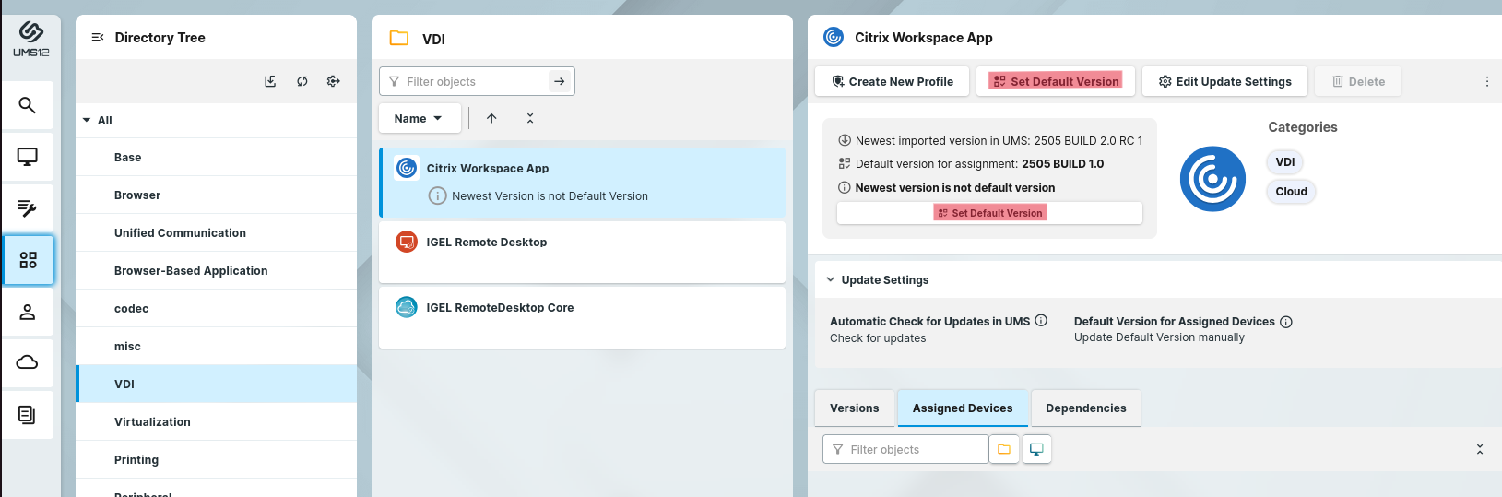Open the search icon in left sidebar
This screenshot has height=497, width=1502.
28,105
